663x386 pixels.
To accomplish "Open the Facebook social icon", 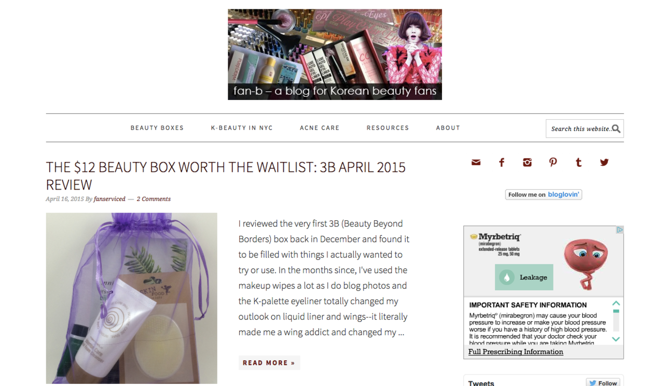I will (x=502, y=163).
